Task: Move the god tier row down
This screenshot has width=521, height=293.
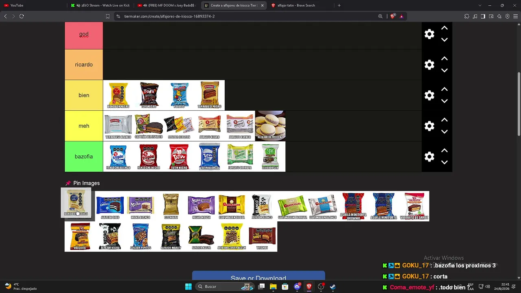Action: (444, 40)
